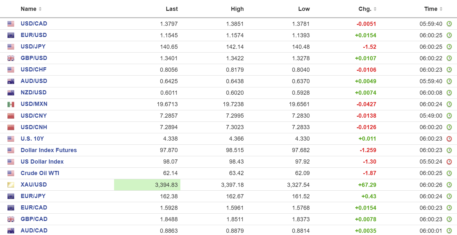Screen dimensions: 457x235
Task: Click the red clock icon in U.S. 10Y row
Action: click(449, 139)
